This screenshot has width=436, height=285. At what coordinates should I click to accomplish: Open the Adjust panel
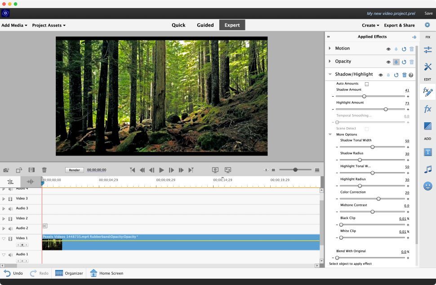[x=427, y=49]
